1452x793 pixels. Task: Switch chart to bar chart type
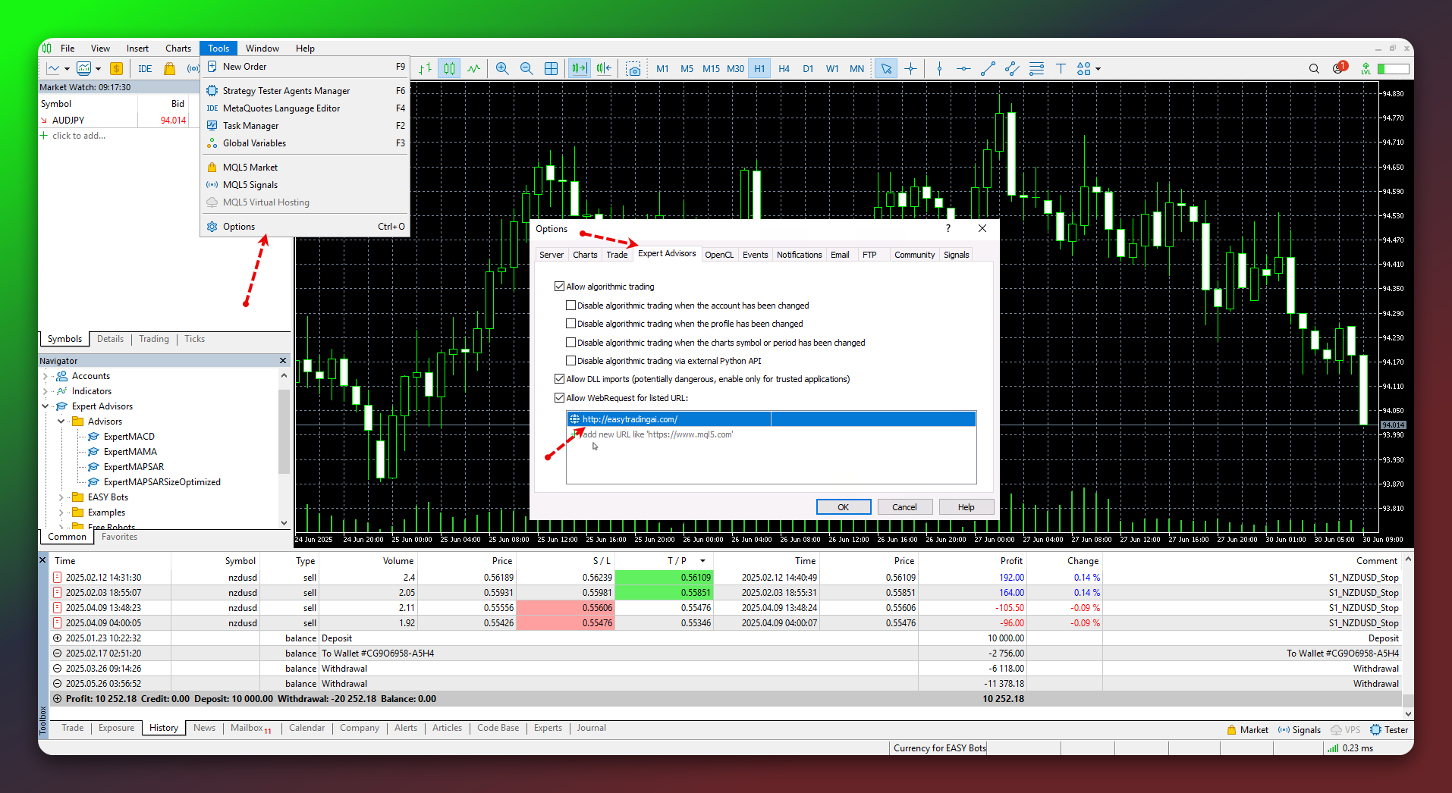point(426,68)
